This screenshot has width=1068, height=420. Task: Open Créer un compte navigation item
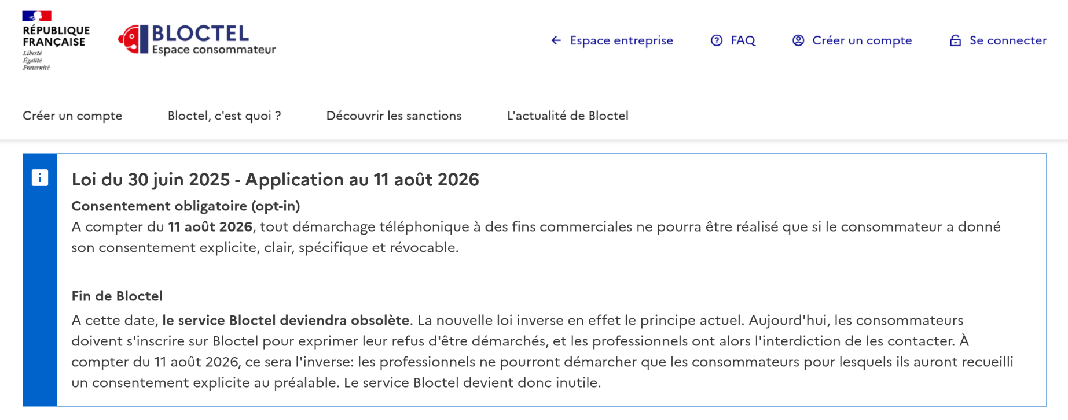(72, 116)
